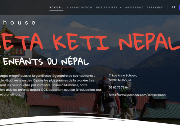
Task: Visit the Trekking navigation item
Action: 155,8
